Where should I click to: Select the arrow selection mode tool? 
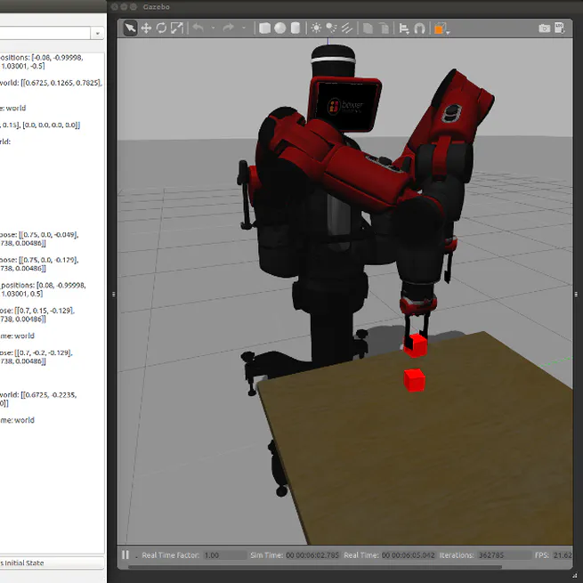point(130,28)
